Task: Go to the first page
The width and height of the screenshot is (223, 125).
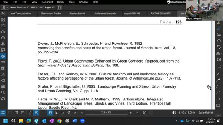Action: (x=75, y=112)
